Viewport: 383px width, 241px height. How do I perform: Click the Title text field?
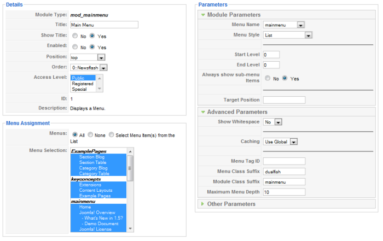click(105, 25)
